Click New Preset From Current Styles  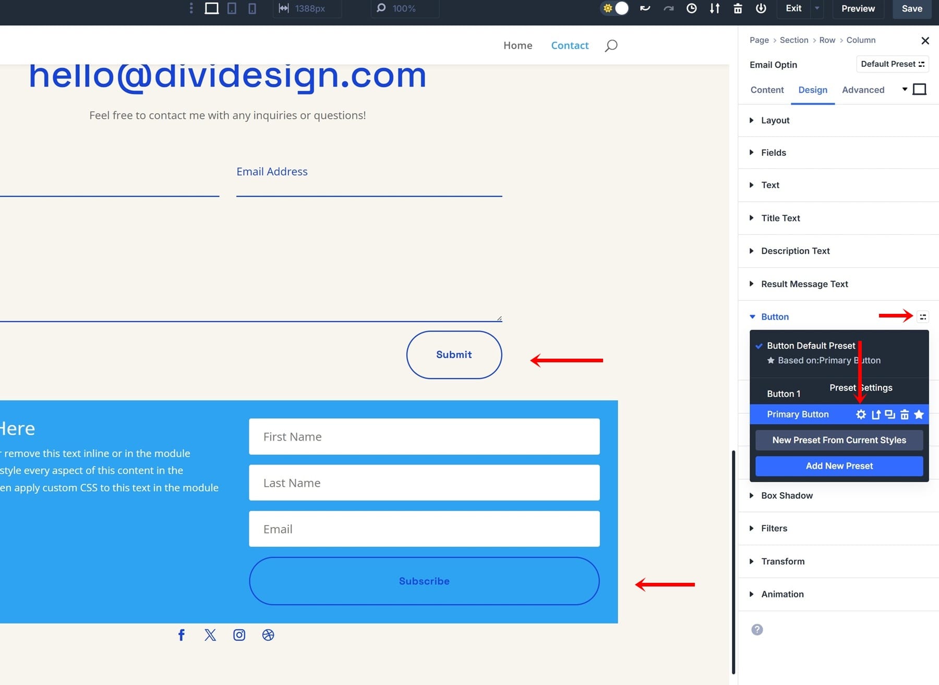tap(839, 440)
